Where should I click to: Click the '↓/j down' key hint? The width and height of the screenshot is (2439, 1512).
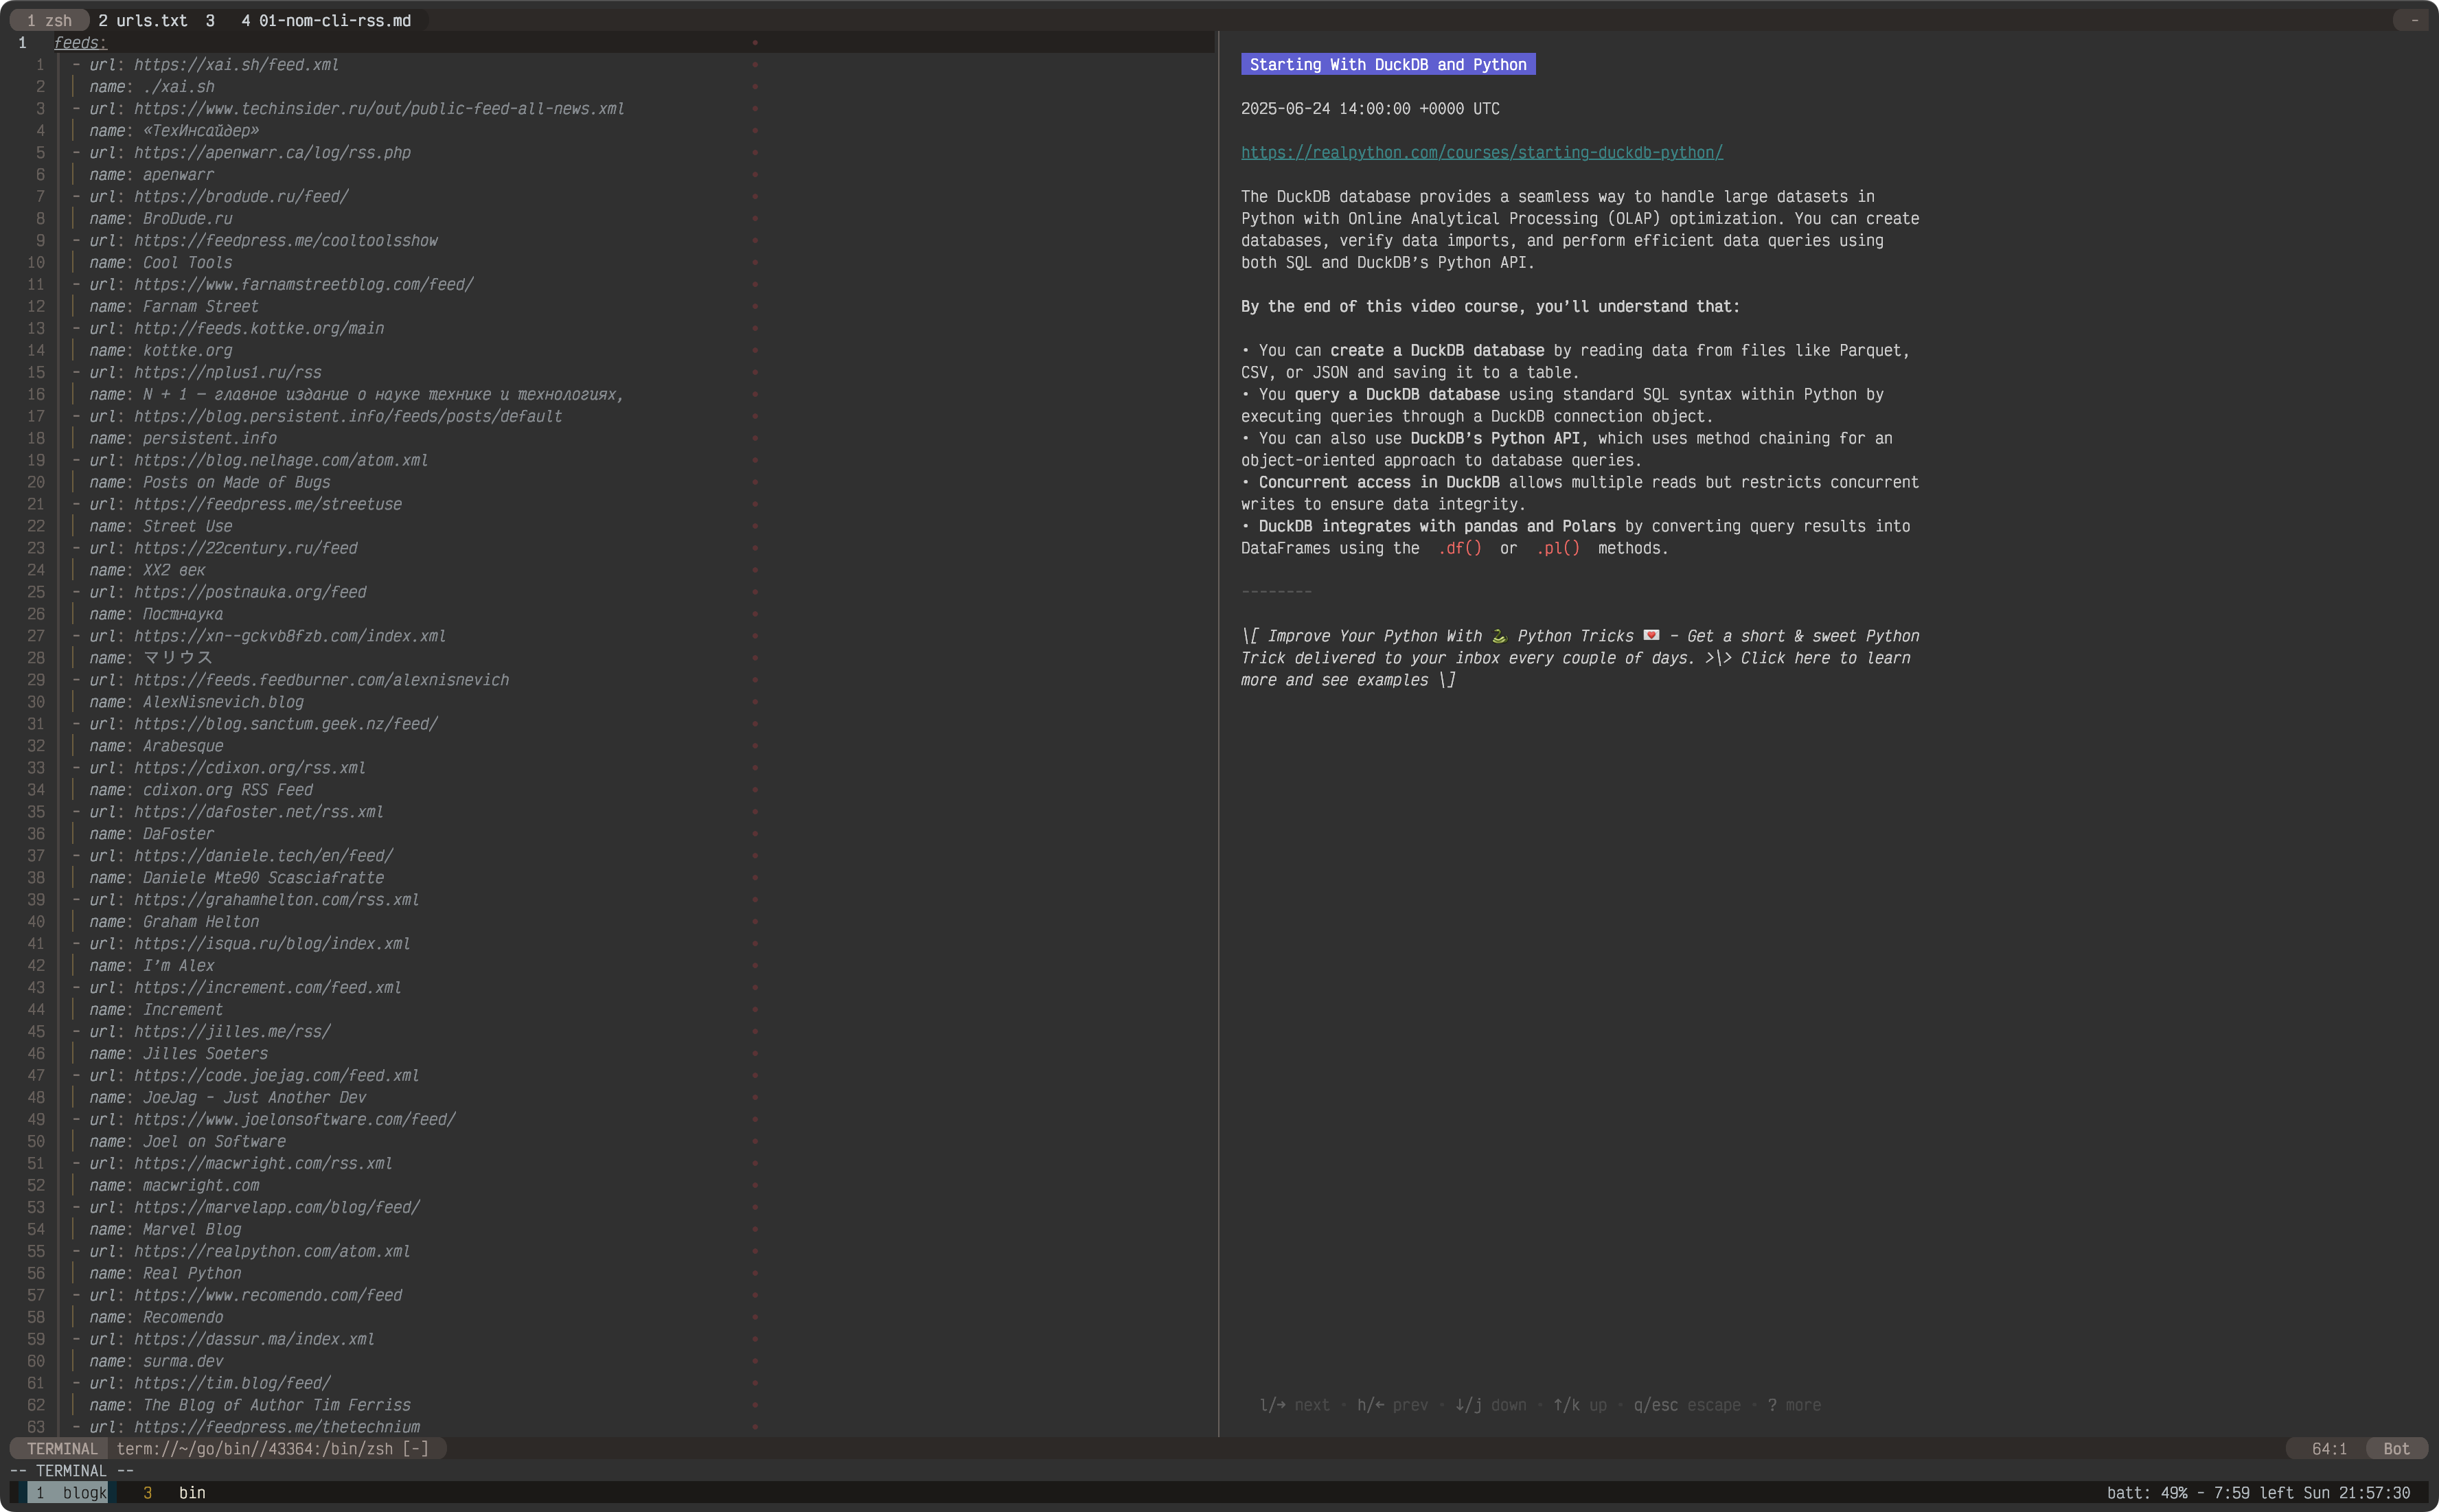point(1490,1404)
